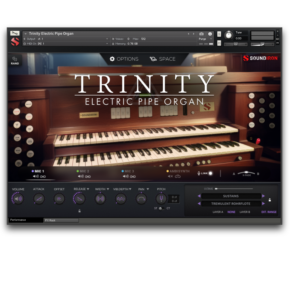Toggle the sound selector lock icon
290x290 pixels.
[x=270, y=200]
